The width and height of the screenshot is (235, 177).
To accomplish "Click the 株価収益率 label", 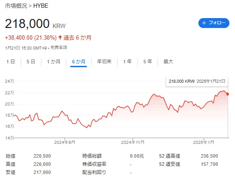I will [94, 164].
